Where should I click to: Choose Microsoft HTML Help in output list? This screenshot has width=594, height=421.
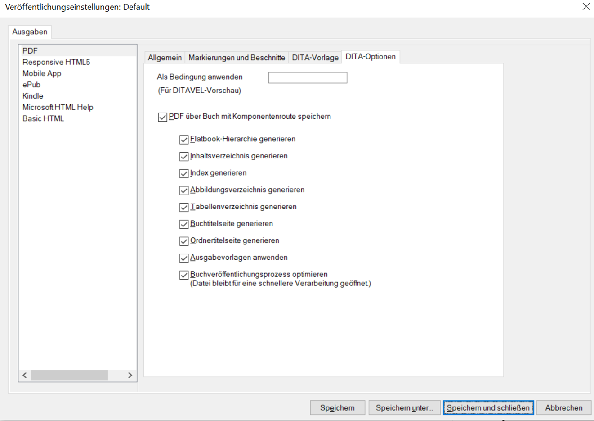[x=58, y=107]
